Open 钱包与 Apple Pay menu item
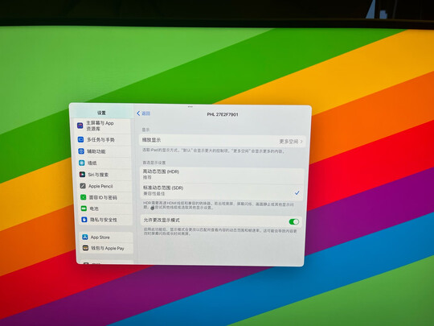This screenshot has height=326, width=434. [x=107, y=248]
